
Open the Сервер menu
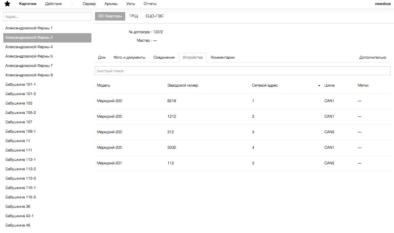click(89, 4)
